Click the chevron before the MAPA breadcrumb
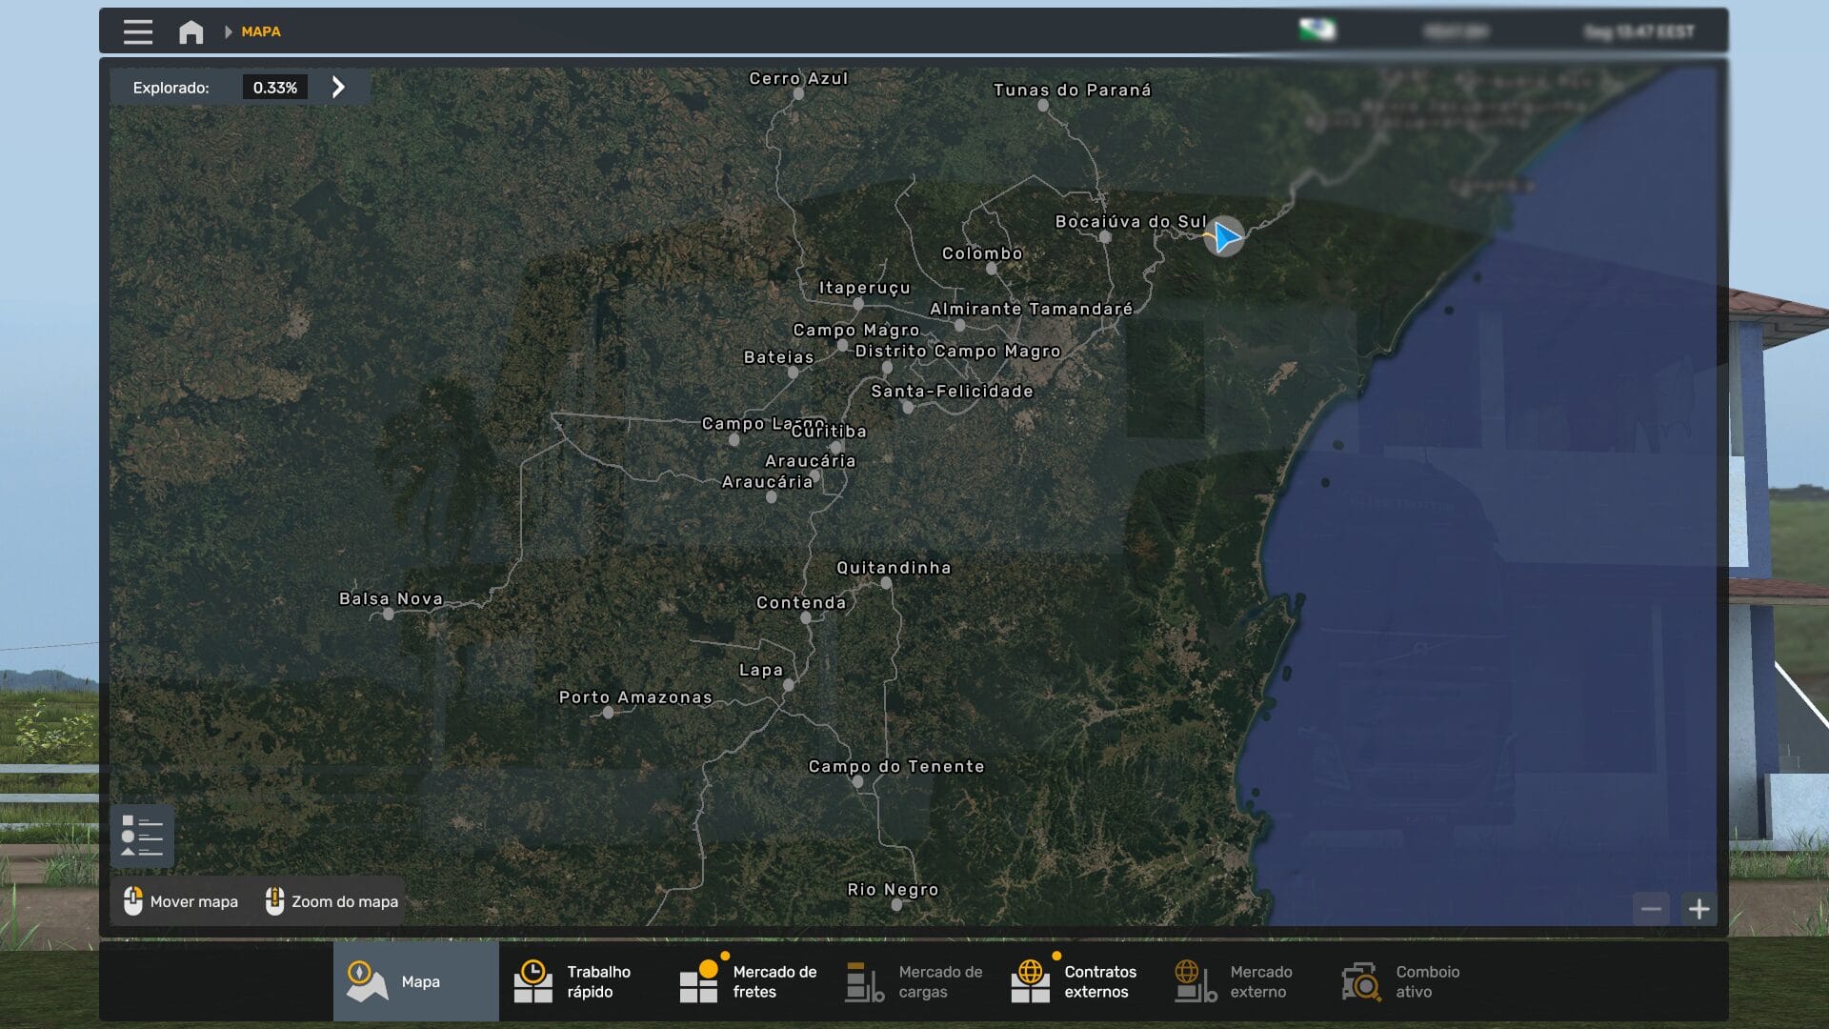This screenshot has width=1829, height=1029. tap(229, 31)
